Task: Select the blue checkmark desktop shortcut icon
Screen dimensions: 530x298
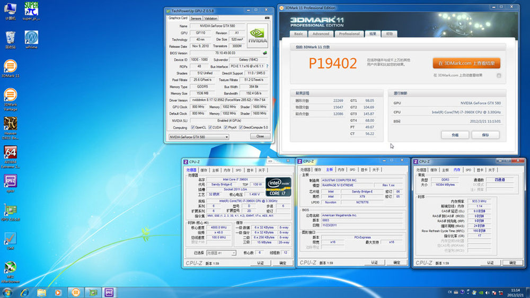Action: (x=11, y=241)
